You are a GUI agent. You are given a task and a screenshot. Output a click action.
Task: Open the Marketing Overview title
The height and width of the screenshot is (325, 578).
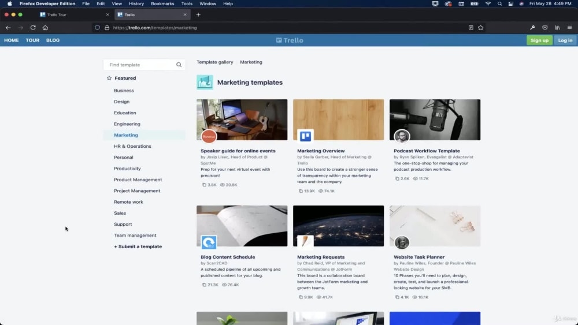[321, 151]
